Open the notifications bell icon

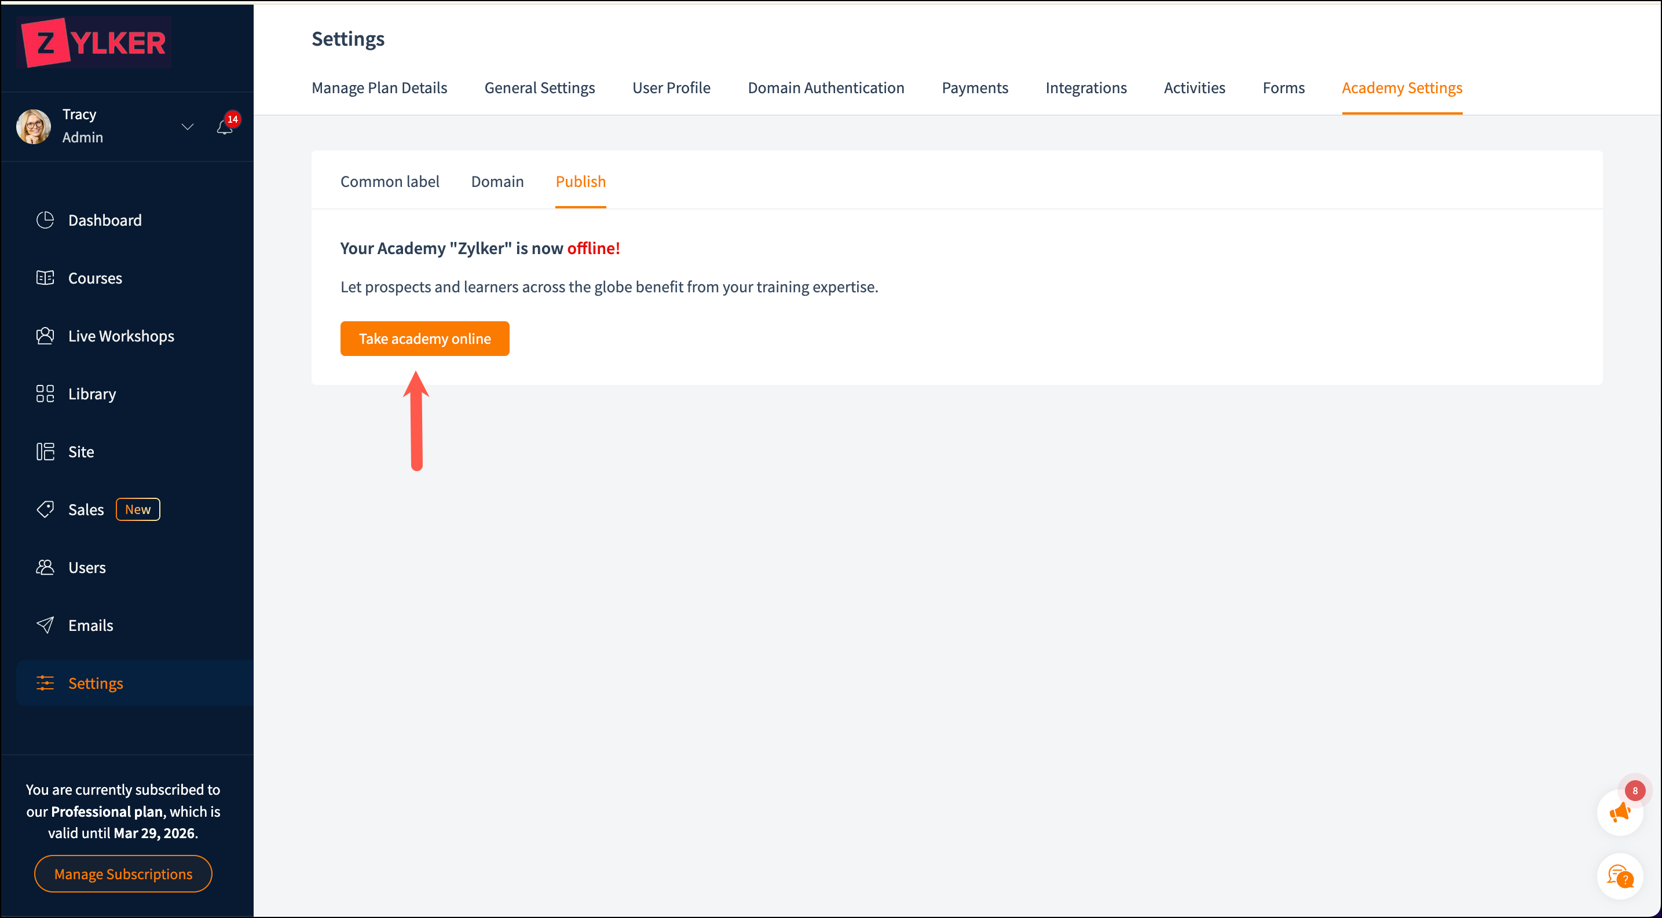tap(225, 127)
